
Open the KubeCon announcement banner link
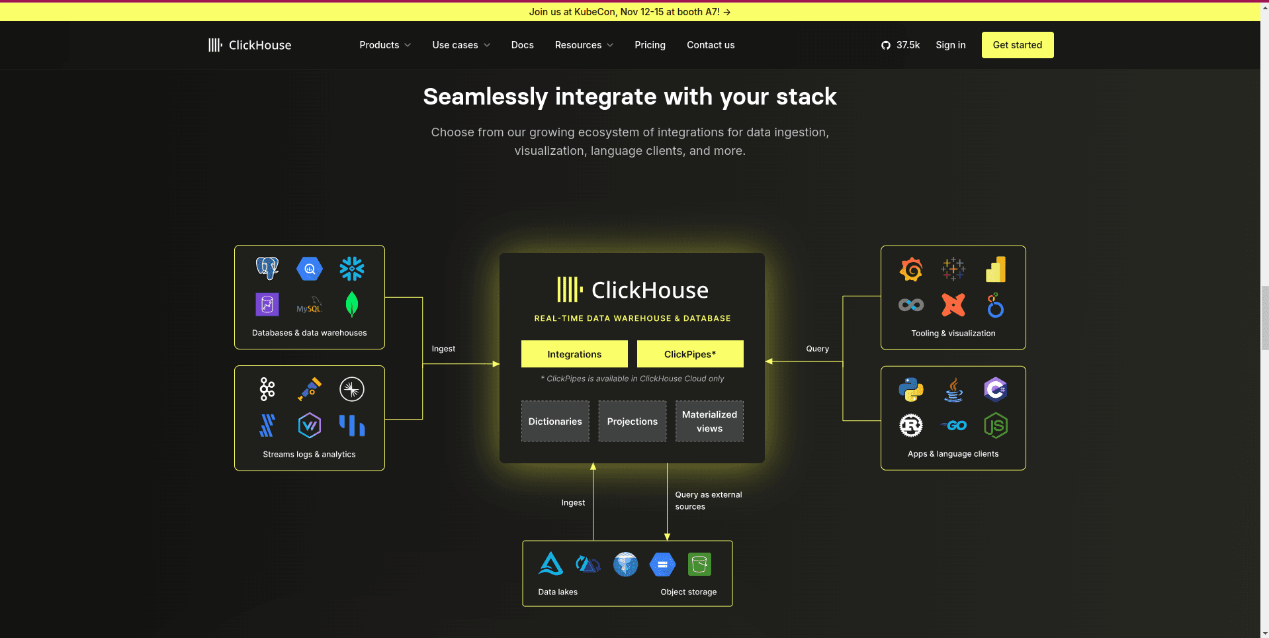[629, 12]
